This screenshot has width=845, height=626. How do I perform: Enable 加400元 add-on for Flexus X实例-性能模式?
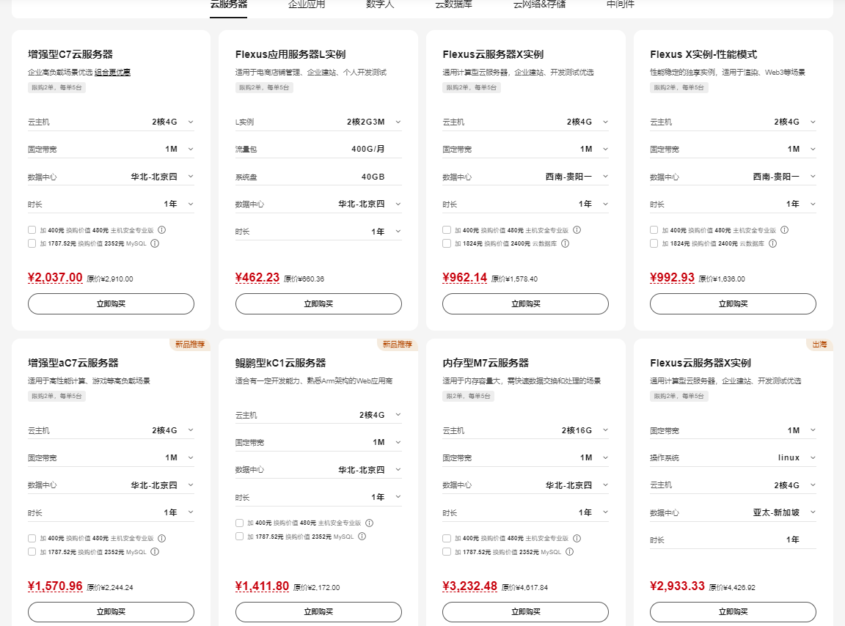tap(654, 230)
